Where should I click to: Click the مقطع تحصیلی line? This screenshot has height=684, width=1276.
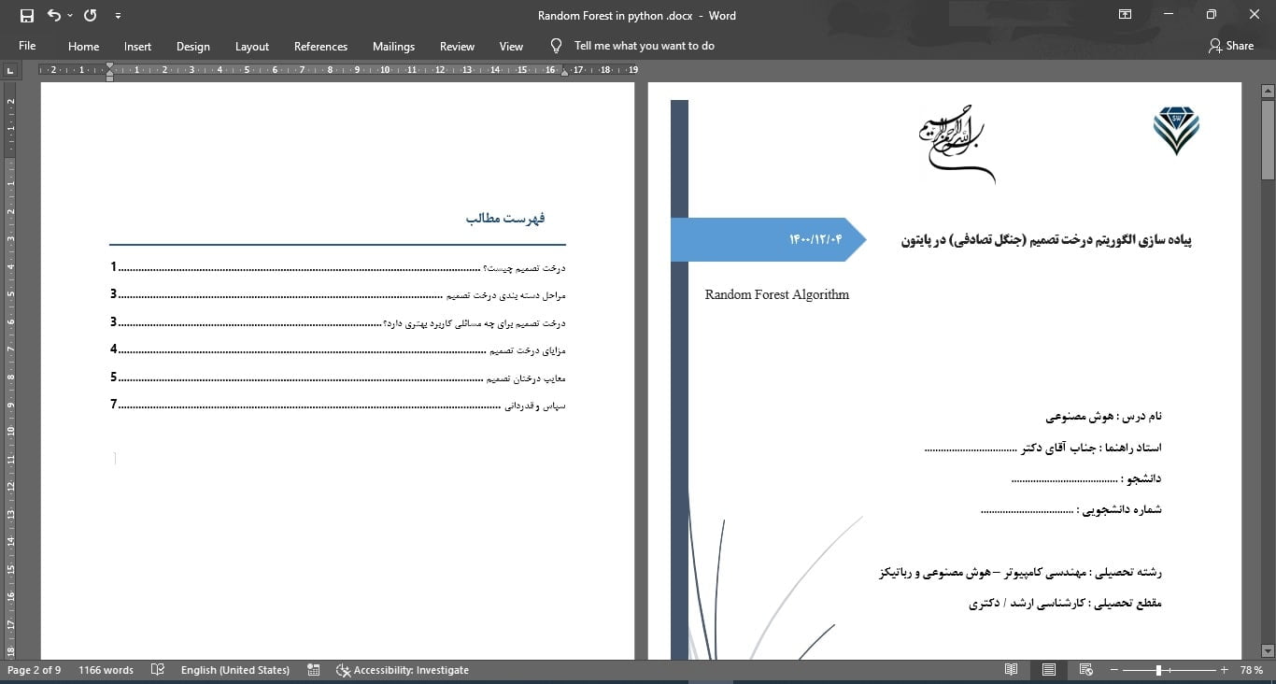coord(1066,603)
